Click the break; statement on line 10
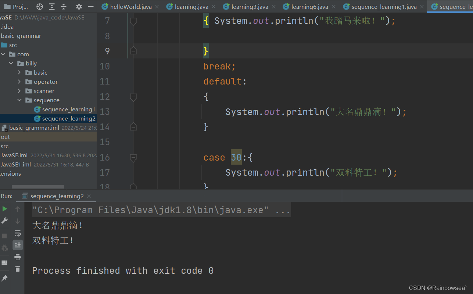Image resolution: width=473 pixels, height=294 pixels. (219, 66)
